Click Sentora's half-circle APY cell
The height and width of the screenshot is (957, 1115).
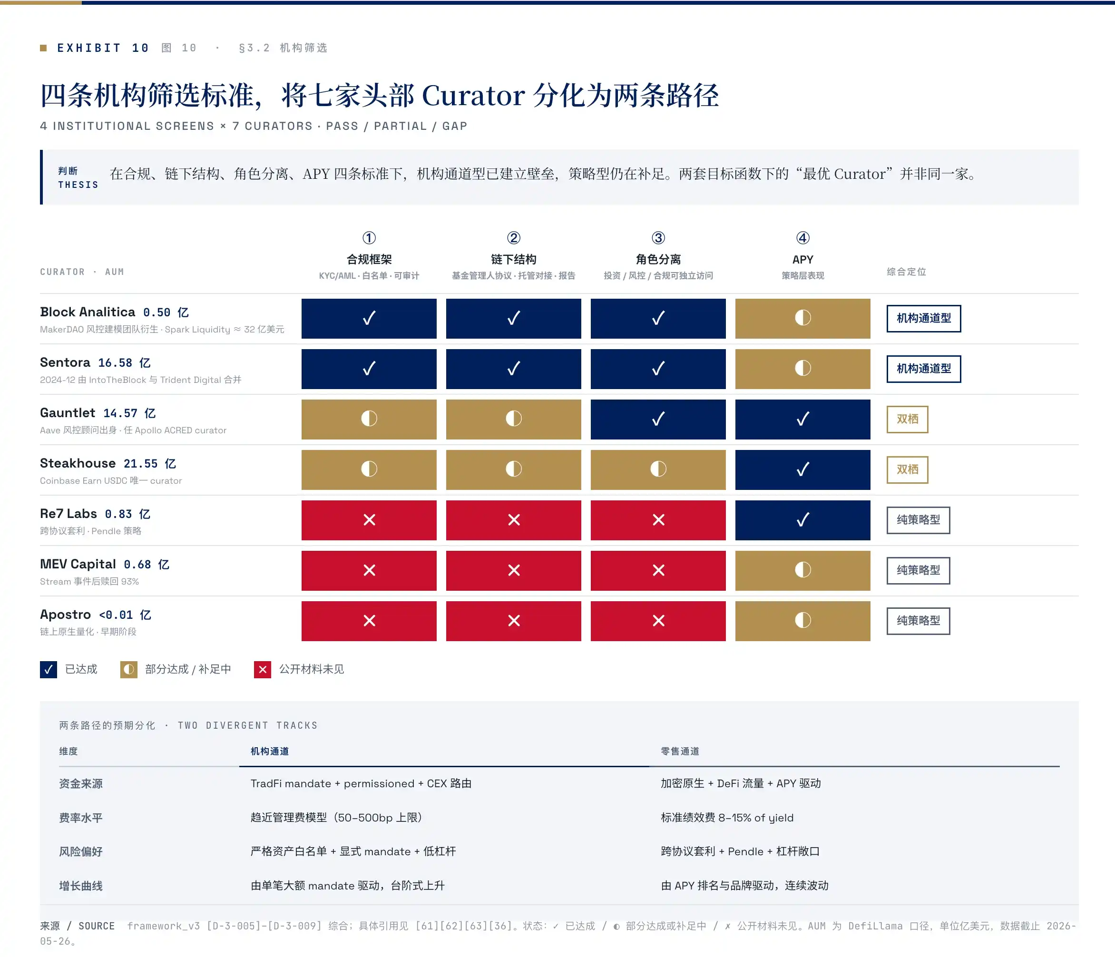click(802, 369)
